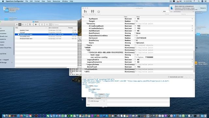Open the Window menu

pos(65,1)
